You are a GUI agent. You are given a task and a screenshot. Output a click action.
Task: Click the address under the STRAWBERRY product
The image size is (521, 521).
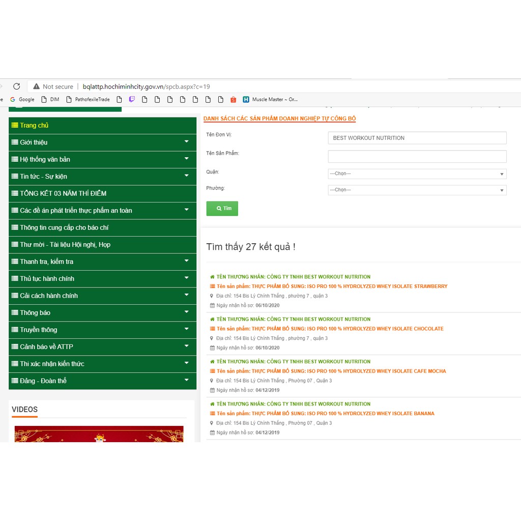click(272, 296)
